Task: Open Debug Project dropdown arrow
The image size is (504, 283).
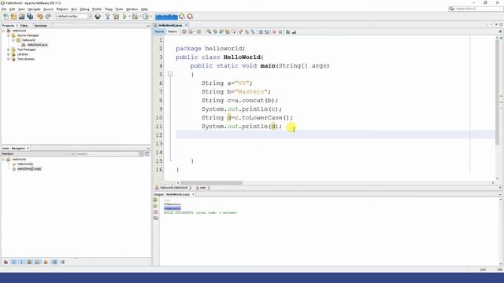Action: [x=140, y=17]
